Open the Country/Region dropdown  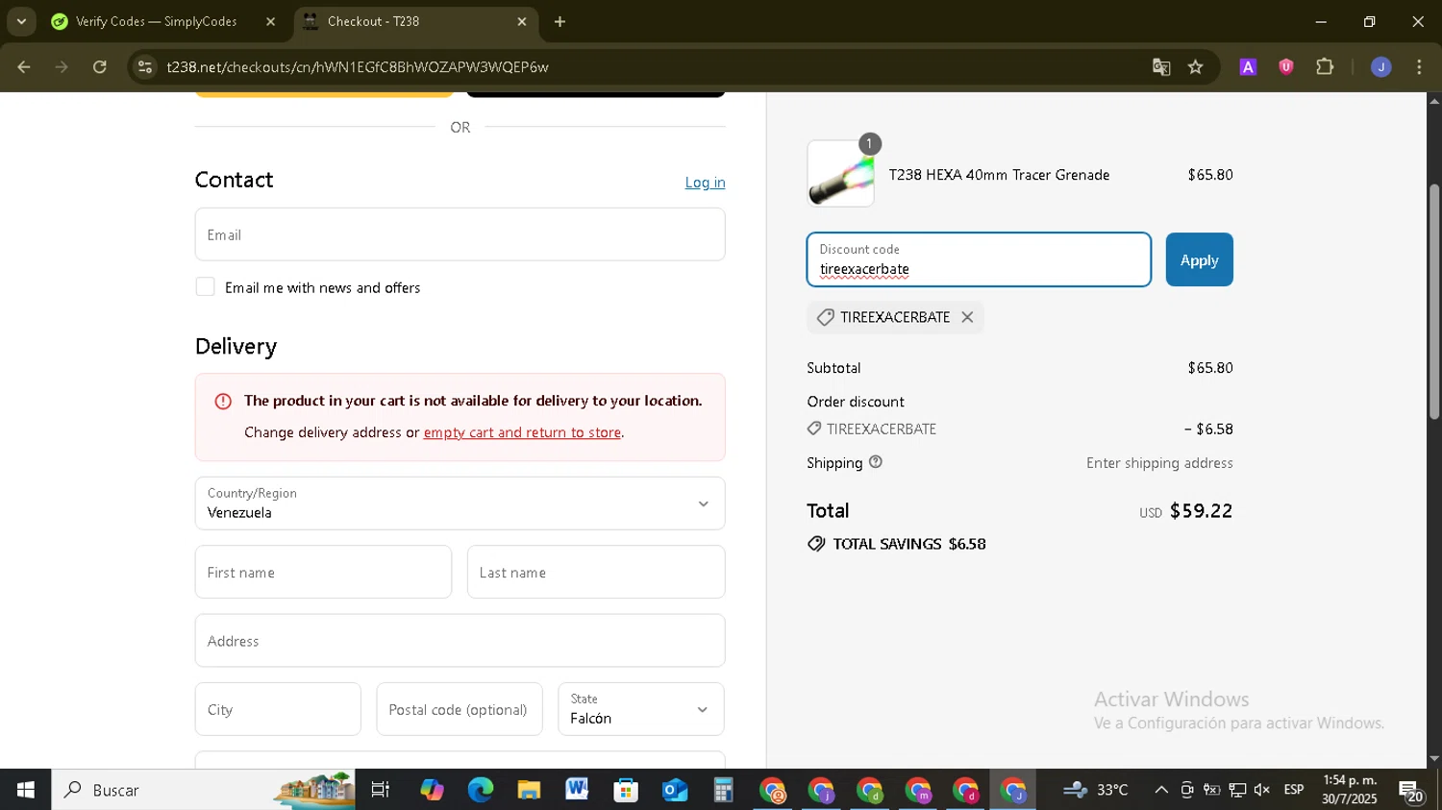[460, 503]
